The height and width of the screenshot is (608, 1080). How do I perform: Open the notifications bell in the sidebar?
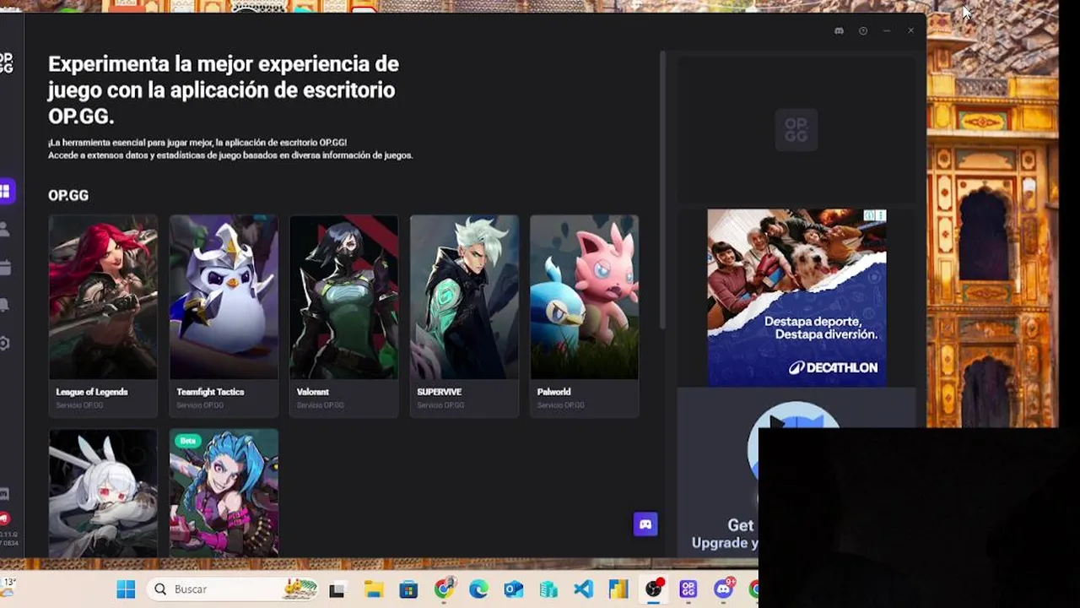click(x=5, y=306)
